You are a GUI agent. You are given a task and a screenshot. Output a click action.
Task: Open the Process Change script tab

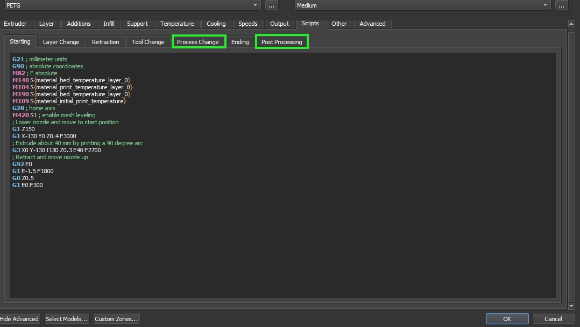click(x=198, y=42)
